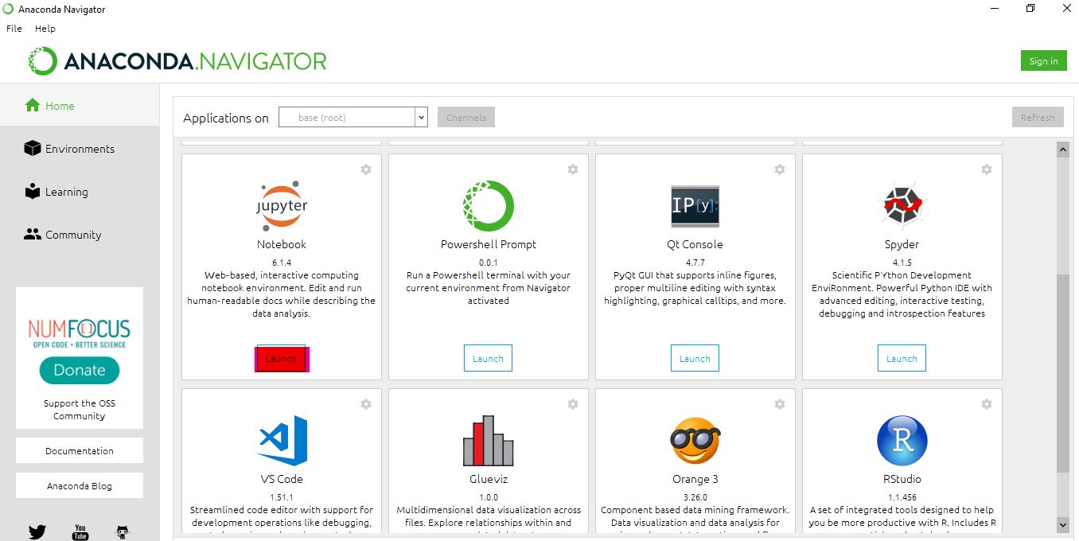
Task: Switch to the Environments tab
Action: click(x=80, y=149)
